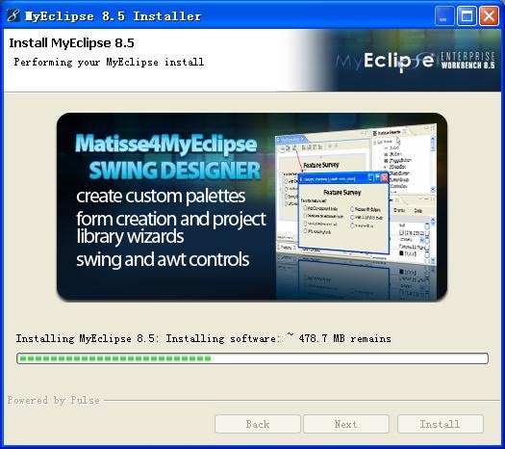Click the SWING DESIGNER heading in banner

point(174,170)
